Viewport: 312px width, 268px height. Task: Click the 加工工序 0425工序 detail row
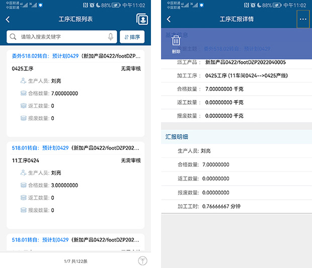point(236,76)
